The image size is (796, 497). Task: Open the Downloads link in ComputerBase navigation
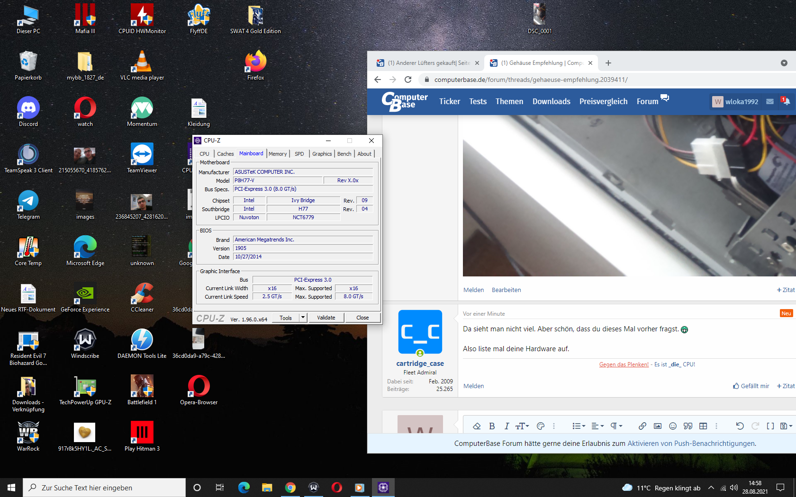point(552,101)
